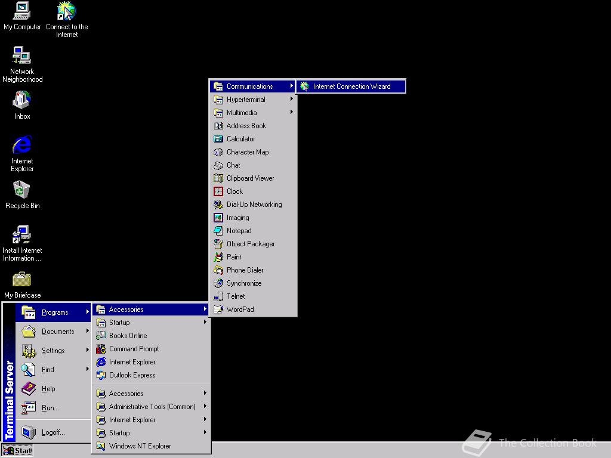Open the Find menu item
Screen dimensions: 611x458
pos(53,370)
